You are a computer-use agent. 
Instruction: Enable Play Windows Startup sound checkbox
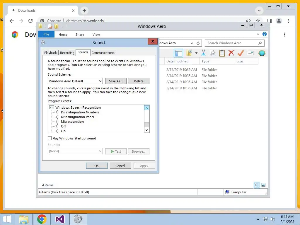point(50,138)
